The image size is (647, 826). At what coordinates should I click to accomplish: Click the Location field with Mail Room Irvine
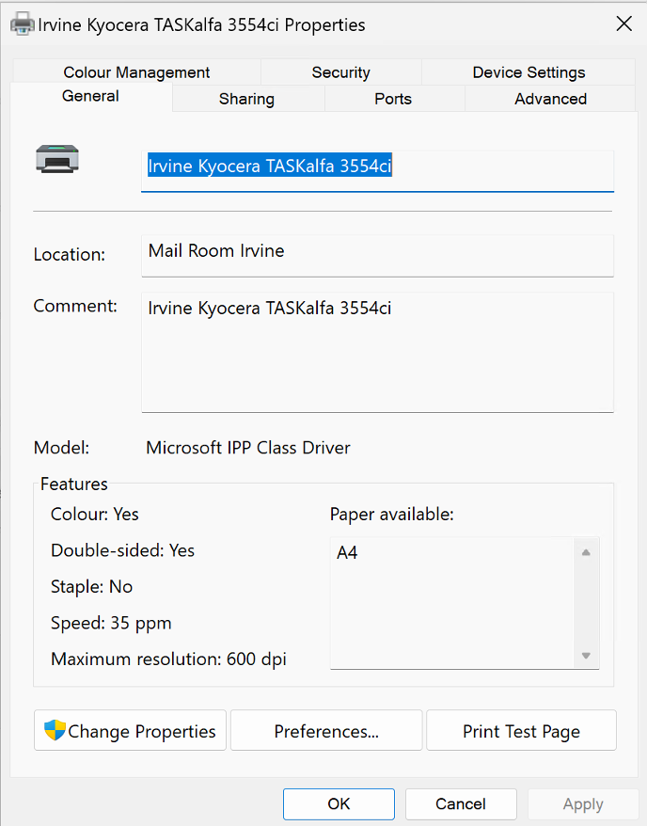(377, 256)
